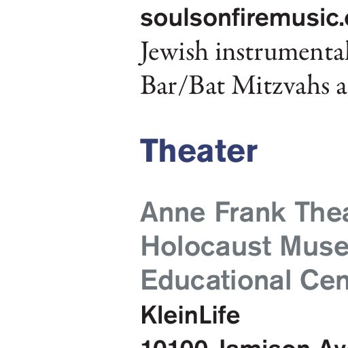The width and height of the screenshot is (348, 348).
Task: Click the word "Jewish" in the description
Action: [x=174, y=52]
